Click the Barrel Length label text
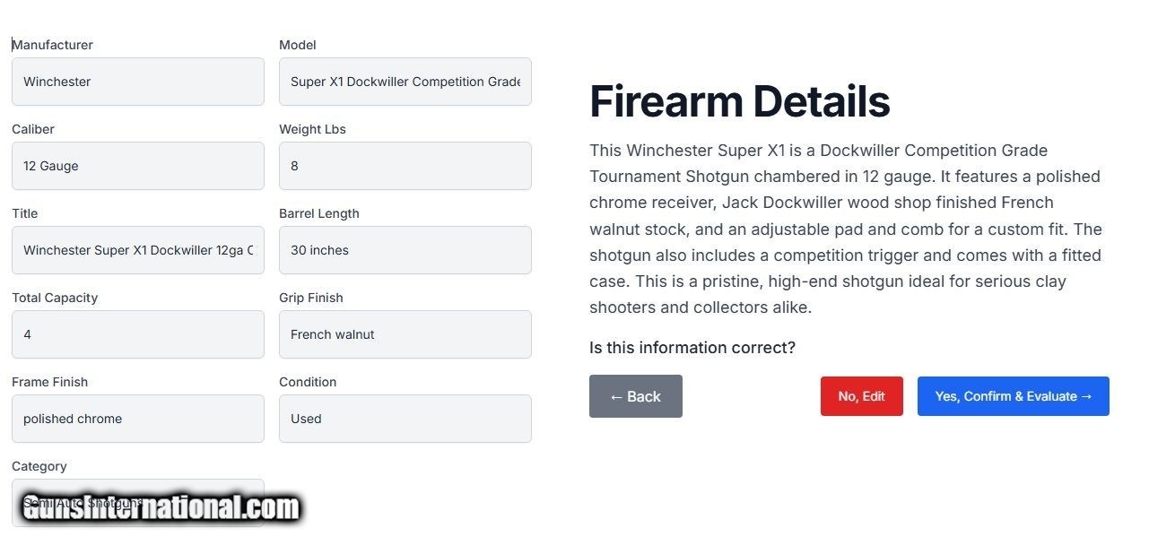The height and width of the screenshot is (554, 1149). [318, 213]
